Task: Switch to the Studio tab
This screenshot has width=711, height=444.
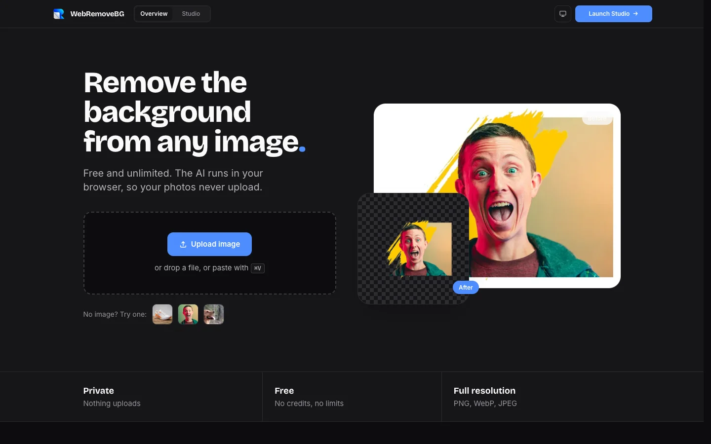Action: pos(191,14)
